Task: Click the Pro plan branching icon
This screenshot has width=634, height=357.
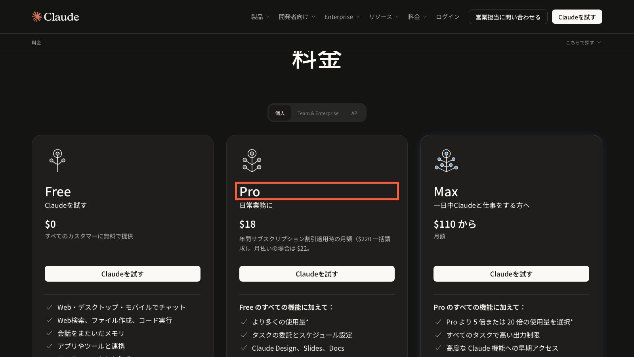Action: pyautogui.click(x=252, y=161)
